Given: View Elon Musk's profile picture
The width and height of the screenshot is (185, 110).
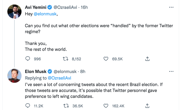Looking at the screenshot, I should coord(14,76).
